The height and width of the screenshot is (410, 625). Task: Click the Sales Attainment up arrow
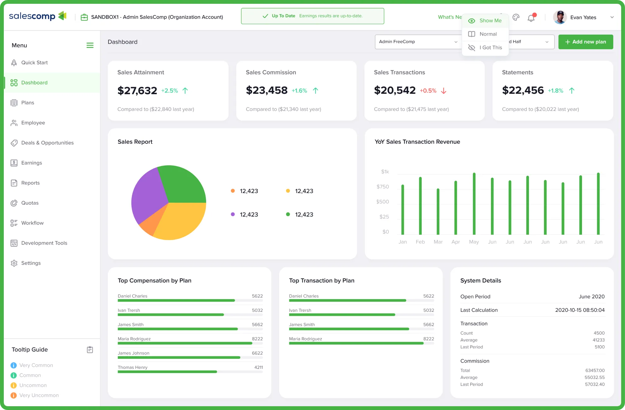coord(185,91)
